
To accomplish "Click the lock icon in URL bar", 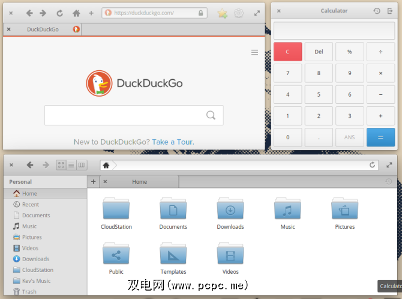I will [200, 13].
